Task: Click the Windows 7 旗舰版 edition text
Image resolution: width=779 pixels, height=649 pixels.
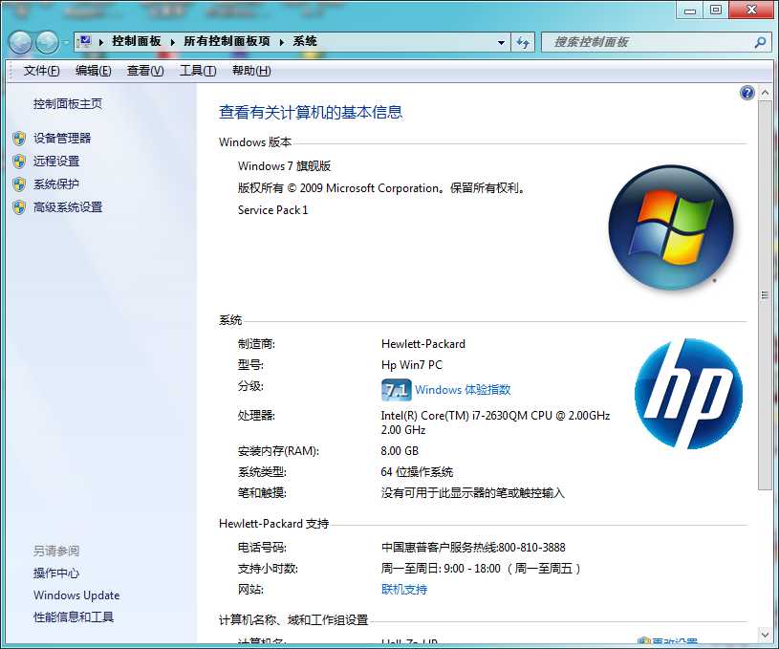Action: 284,166
